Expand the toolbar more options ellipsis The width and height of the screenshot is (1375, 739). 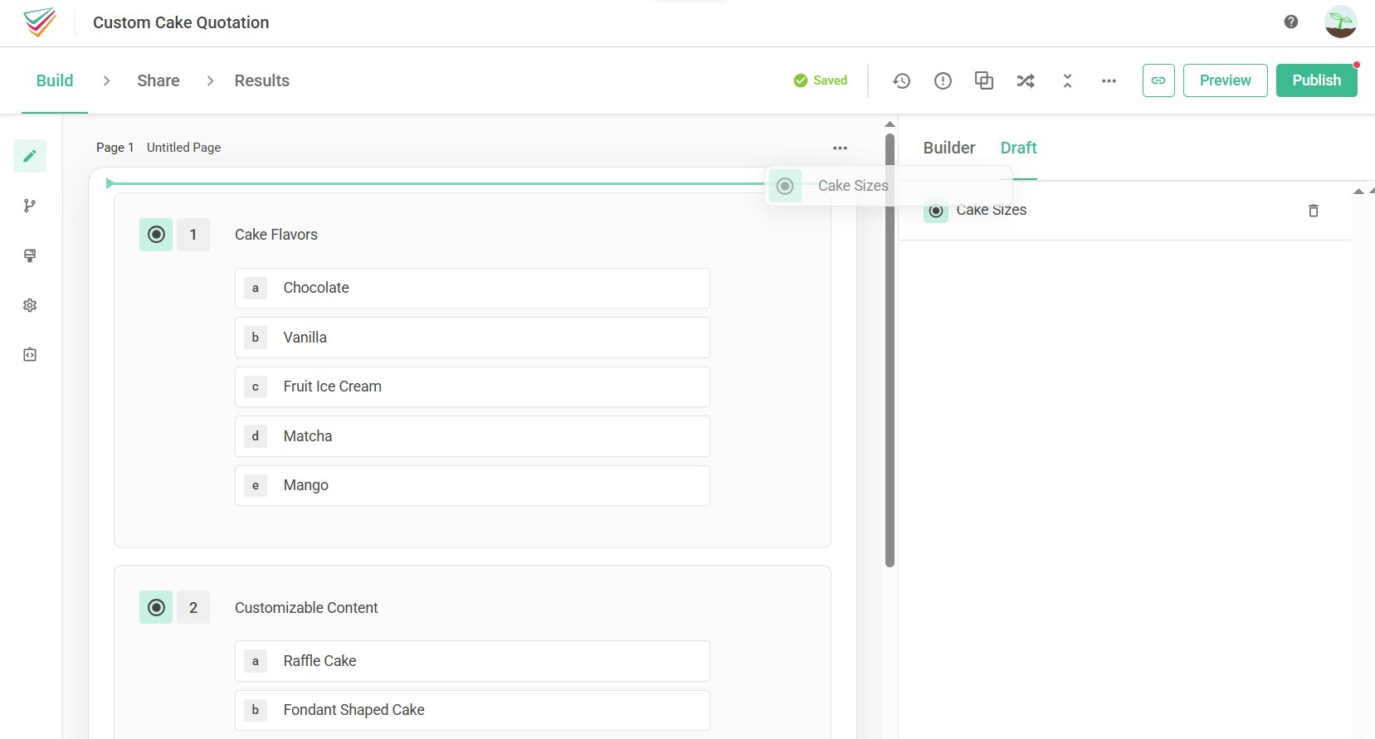(x=1109, y=80)
